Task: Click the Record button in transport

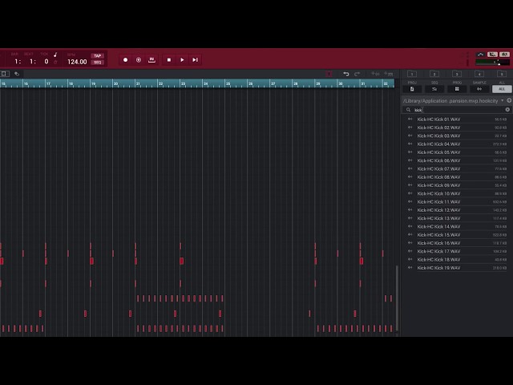Action: tap(125, 60)
